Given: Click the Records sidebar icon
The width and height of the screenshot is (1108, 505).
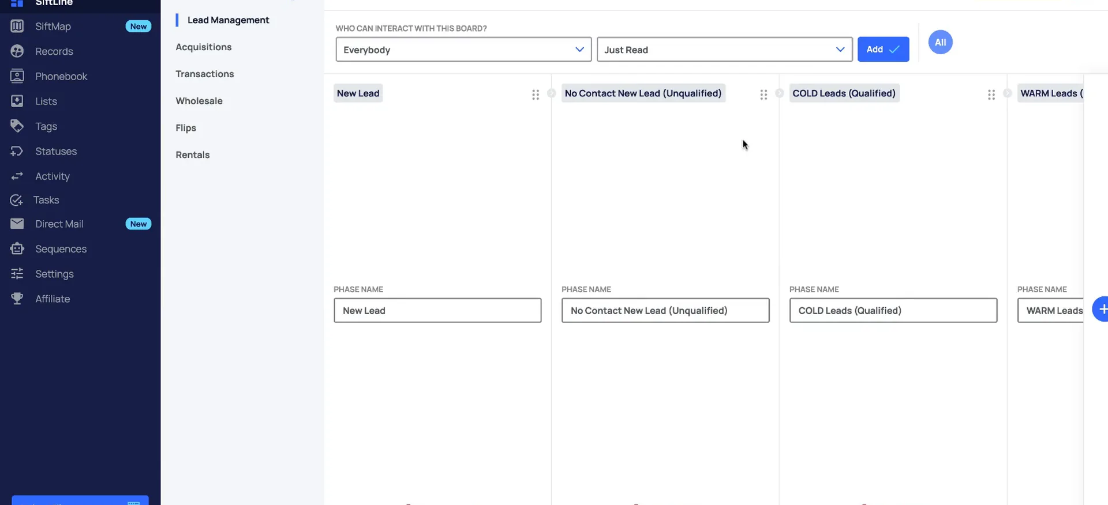Looking at the screenshot, I should click(17, 51).
